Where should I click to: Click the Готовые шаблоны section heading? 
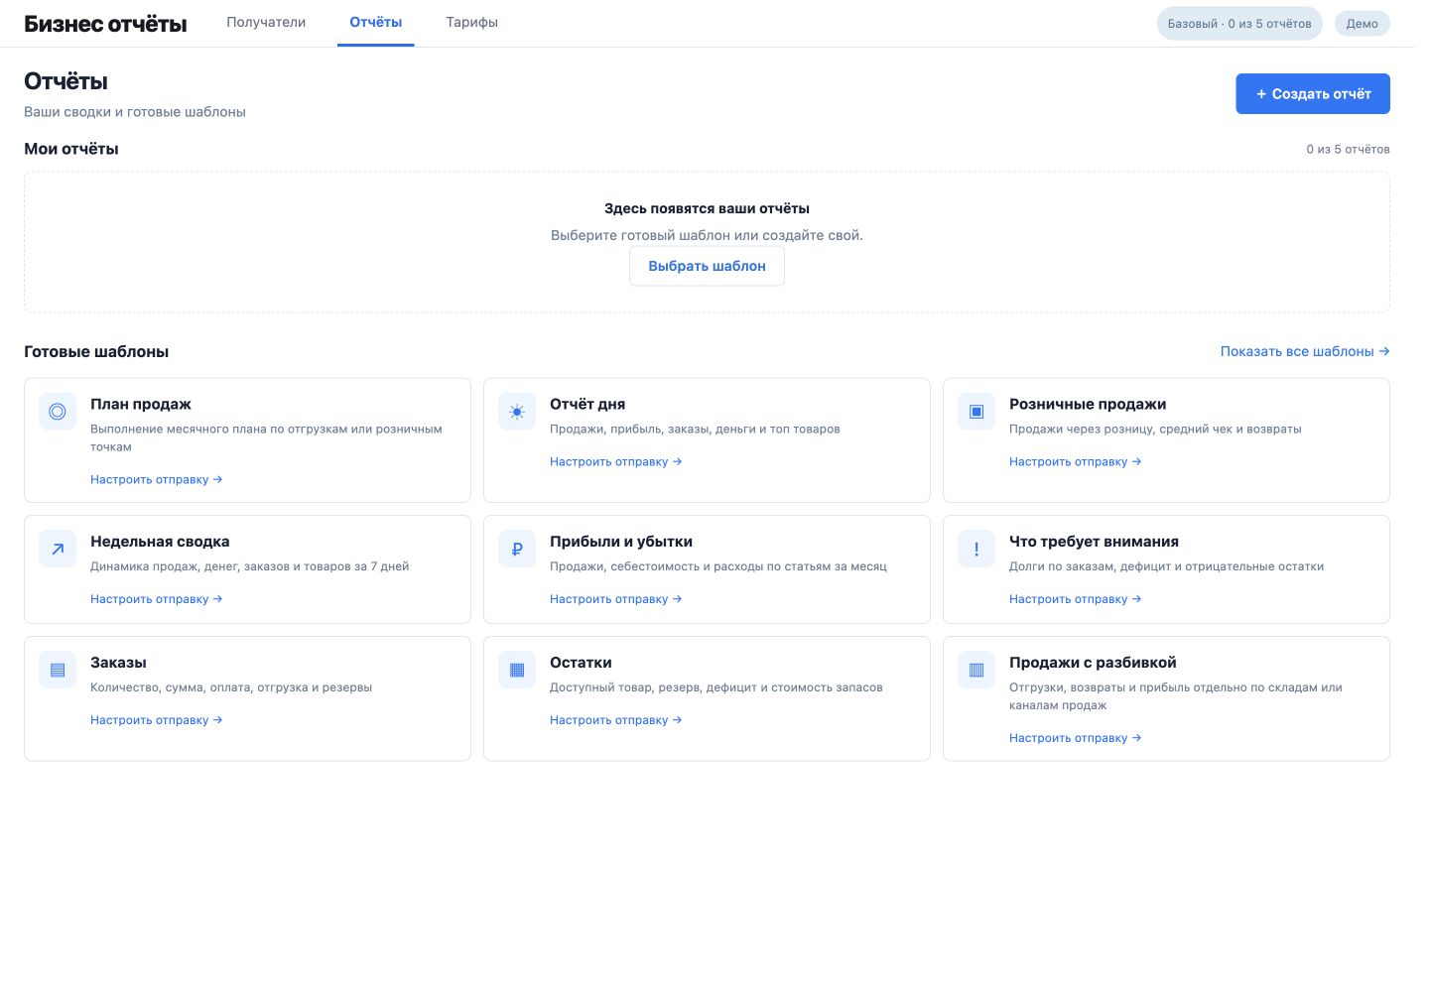(96, 352)
